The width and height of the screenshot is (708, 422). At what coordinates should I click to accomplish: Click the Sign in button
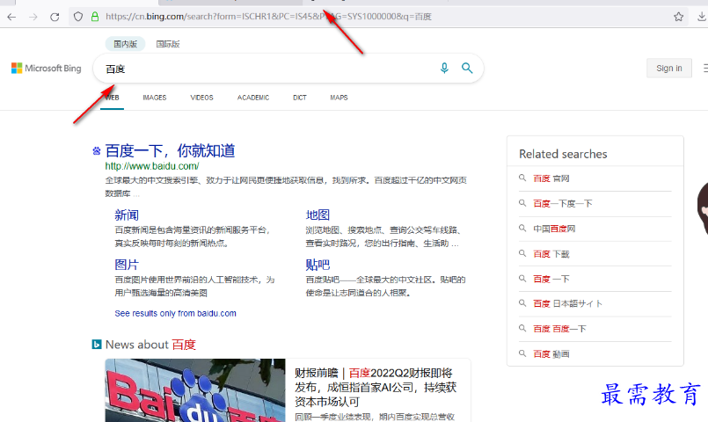(669, 69)
